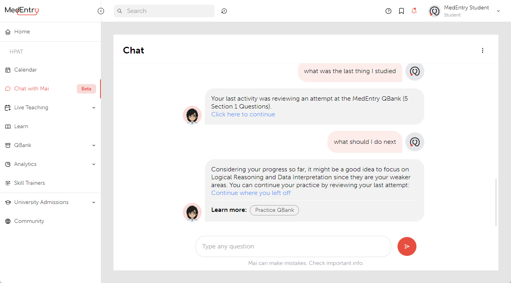
Task: Click the help question mark icon
Action: [x=388, y=11]
